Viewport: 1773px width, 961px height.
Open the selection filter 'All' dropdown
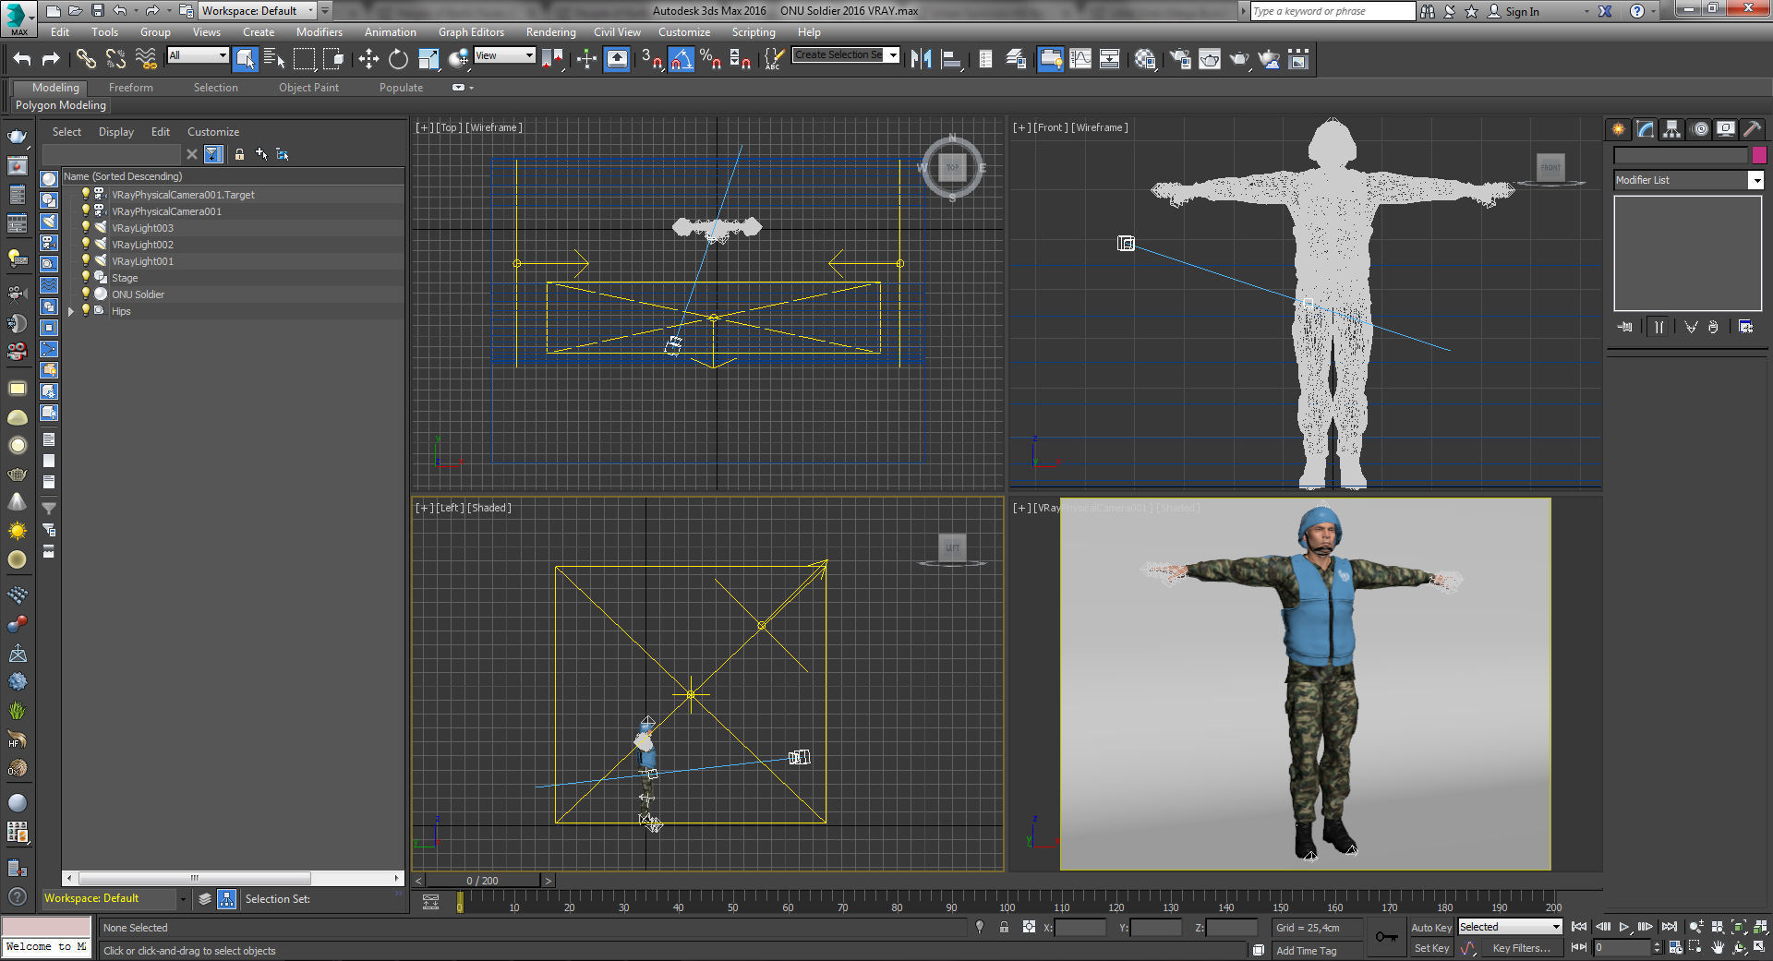[198, 55]
